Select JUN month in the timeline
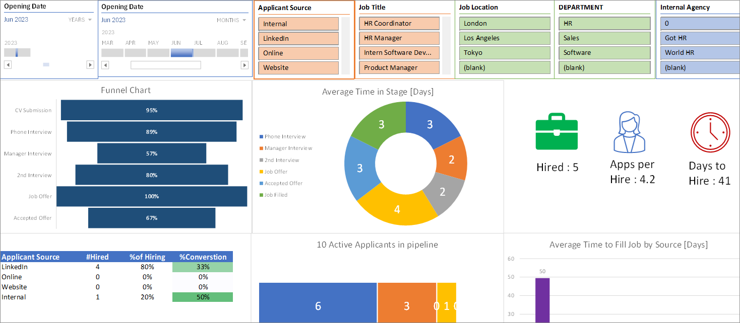Viewport: 740px width, 323px height. click(181, 53)
